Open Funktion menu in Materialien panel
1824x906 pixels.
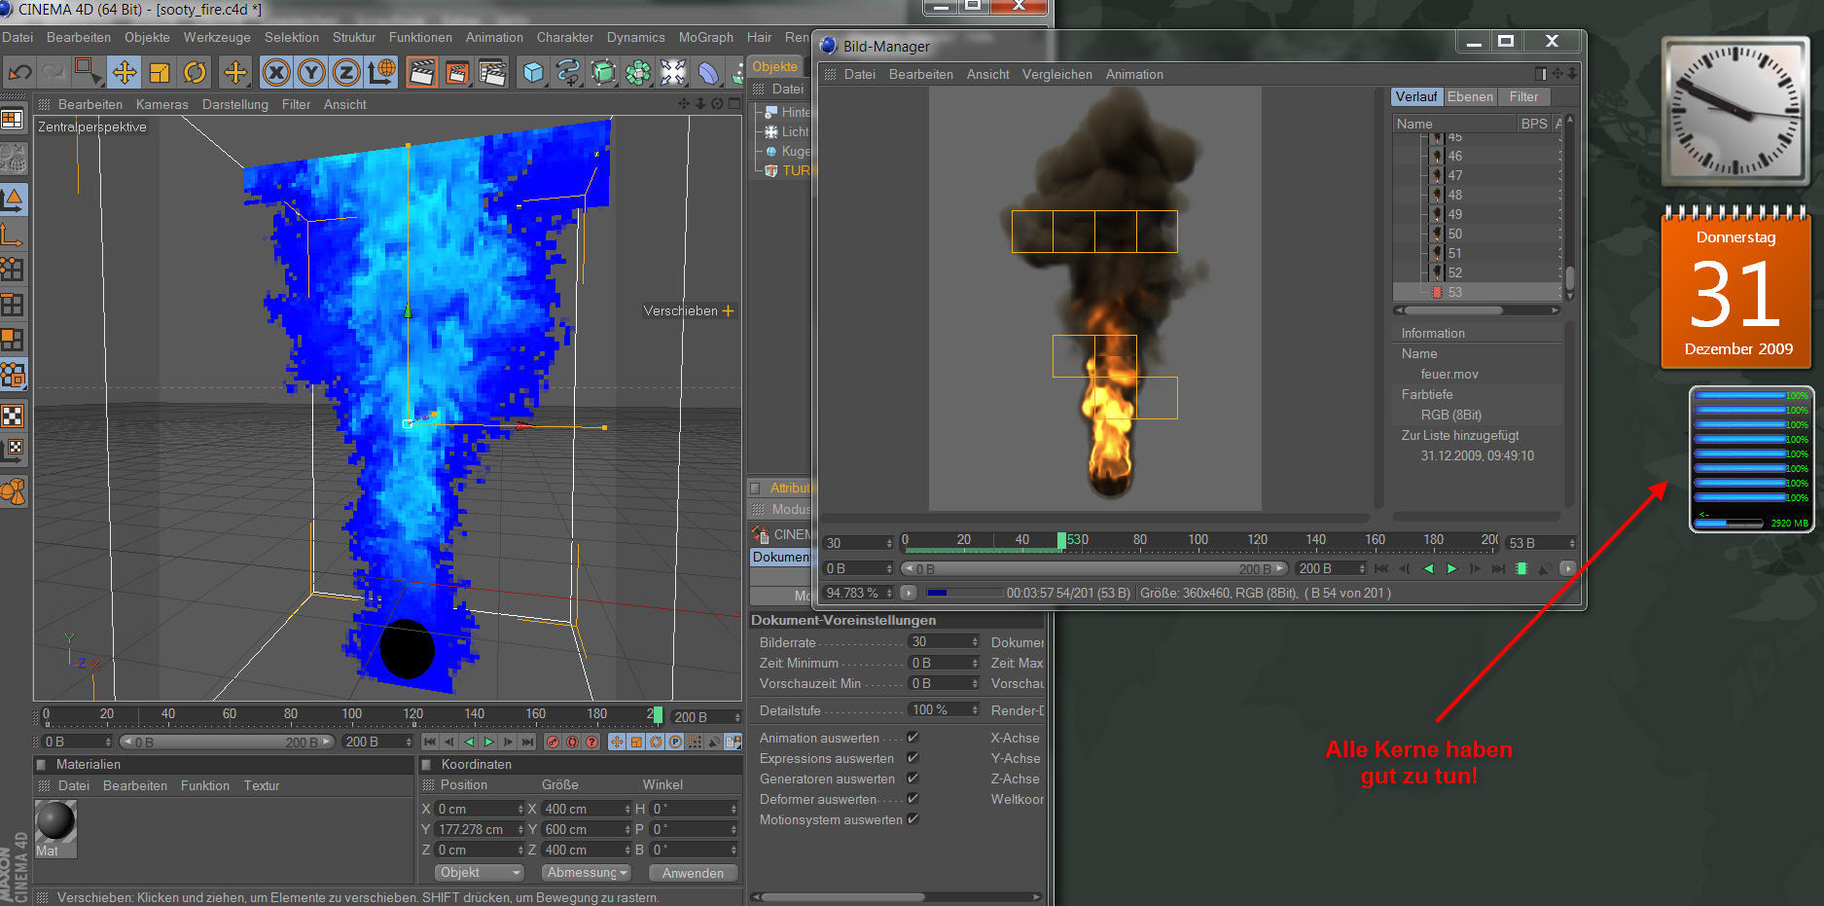(204, 785)
